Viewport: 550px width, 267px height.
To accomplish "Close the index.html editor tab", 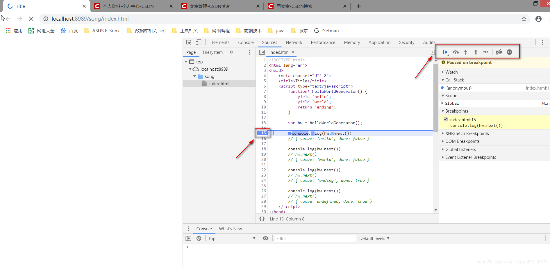I will point(293,52).
